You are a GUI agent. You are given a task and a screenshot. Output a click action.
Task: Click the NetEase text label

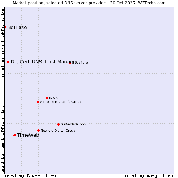click(17, 28)
